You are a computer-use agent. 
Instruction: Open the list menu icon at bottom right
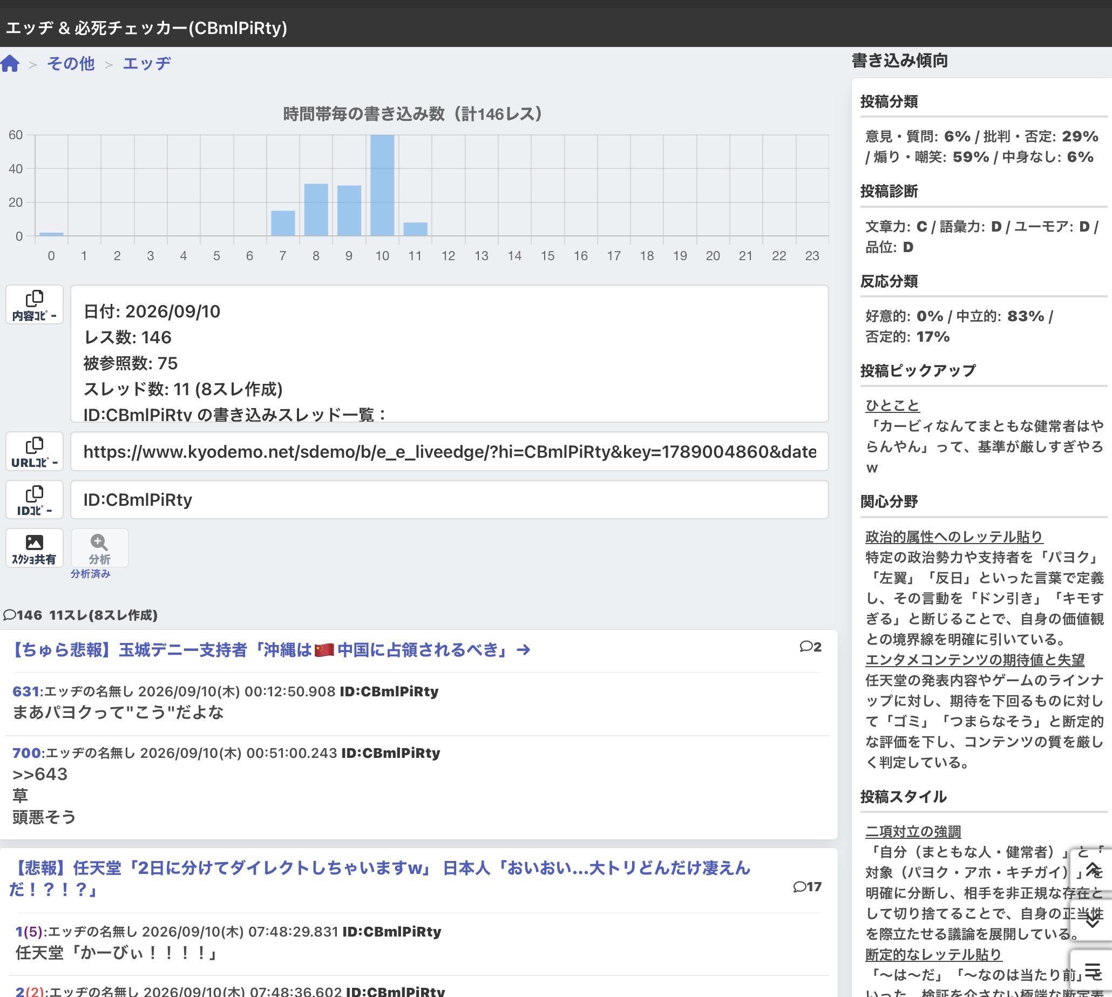pyautogui.click(x=1092, y=971)
